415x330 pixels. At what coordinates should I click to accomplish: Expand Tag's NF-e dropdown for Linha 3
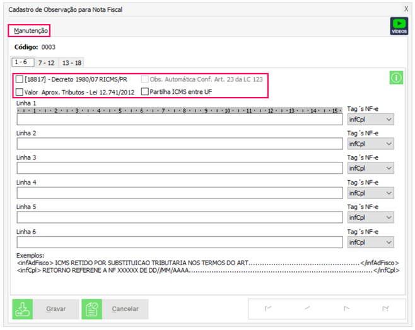click(x=371, y=169)
